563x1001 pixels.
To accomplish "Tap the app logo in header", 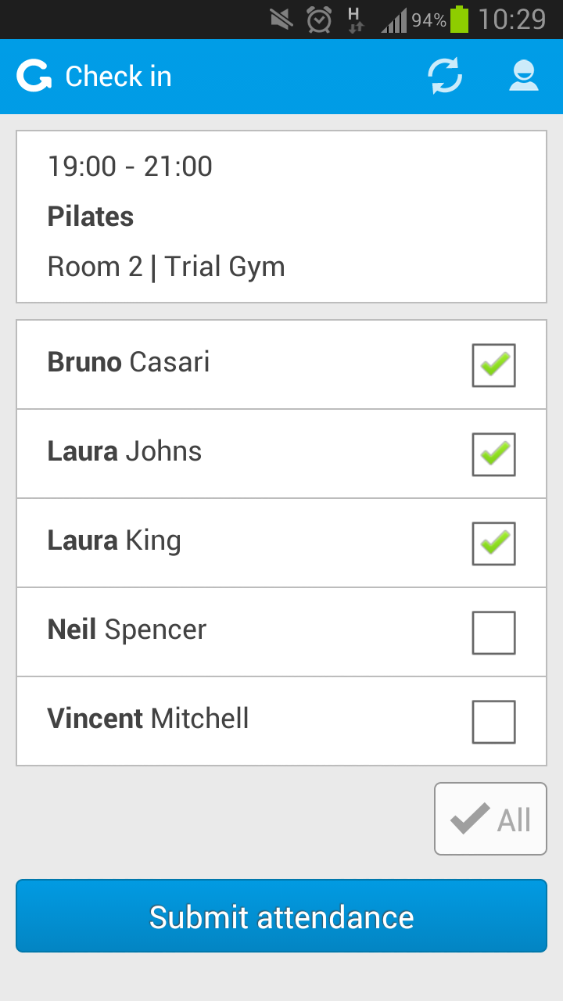I will pos(34,77).
